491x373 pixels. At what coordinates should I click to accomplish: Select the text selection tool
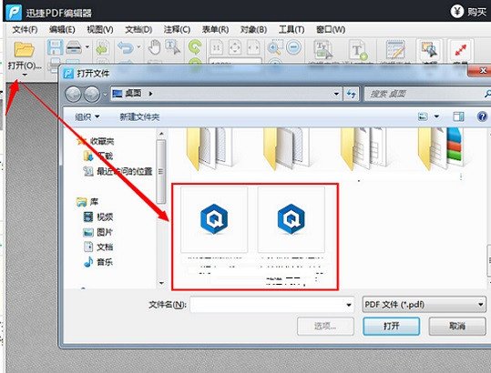(172, 47)
